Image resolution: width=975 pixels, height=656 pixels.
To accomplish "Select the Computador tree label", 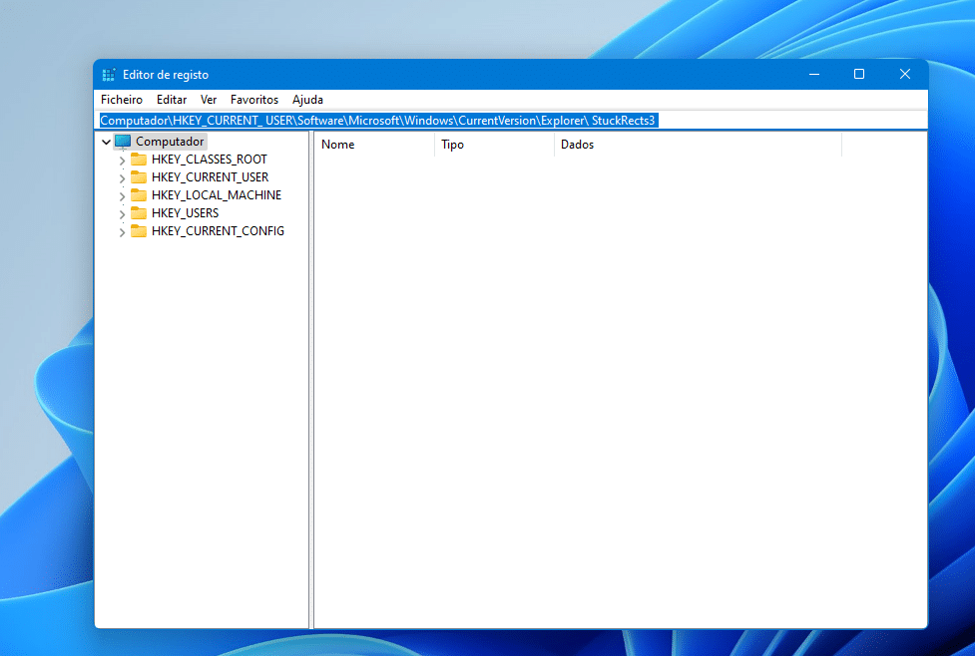I will [170, 142].
